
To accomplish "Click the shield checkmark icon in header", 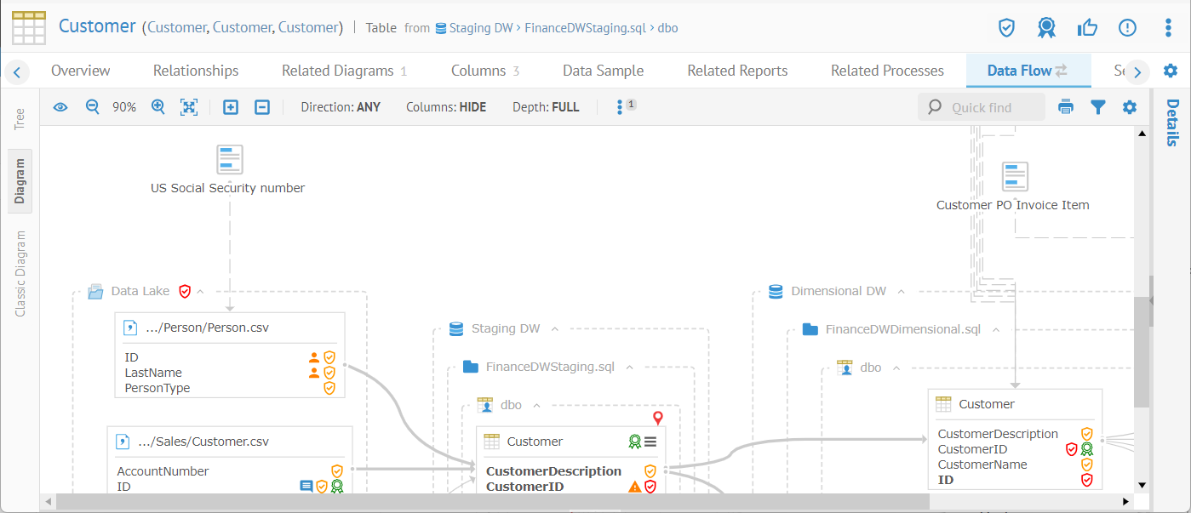I will coord(1006,28).
